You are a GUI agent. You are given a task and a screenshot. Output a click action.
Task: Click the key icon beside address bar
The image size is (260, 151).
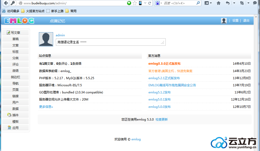(x=13, y=3)
